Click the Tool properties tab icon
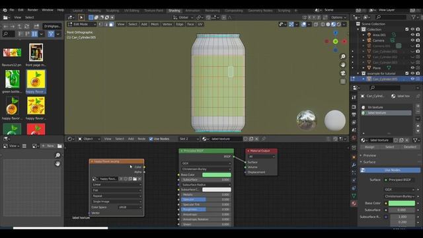Screen dimensions: 423x238 point(354,97)
